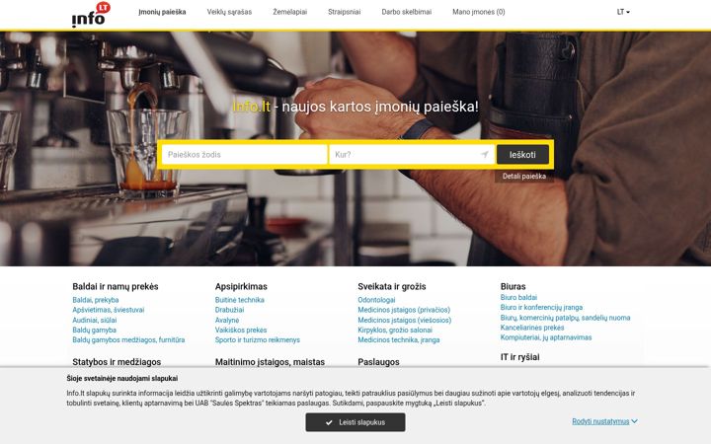Click Statybos ir medžiagos heading

tap(117, 362)
